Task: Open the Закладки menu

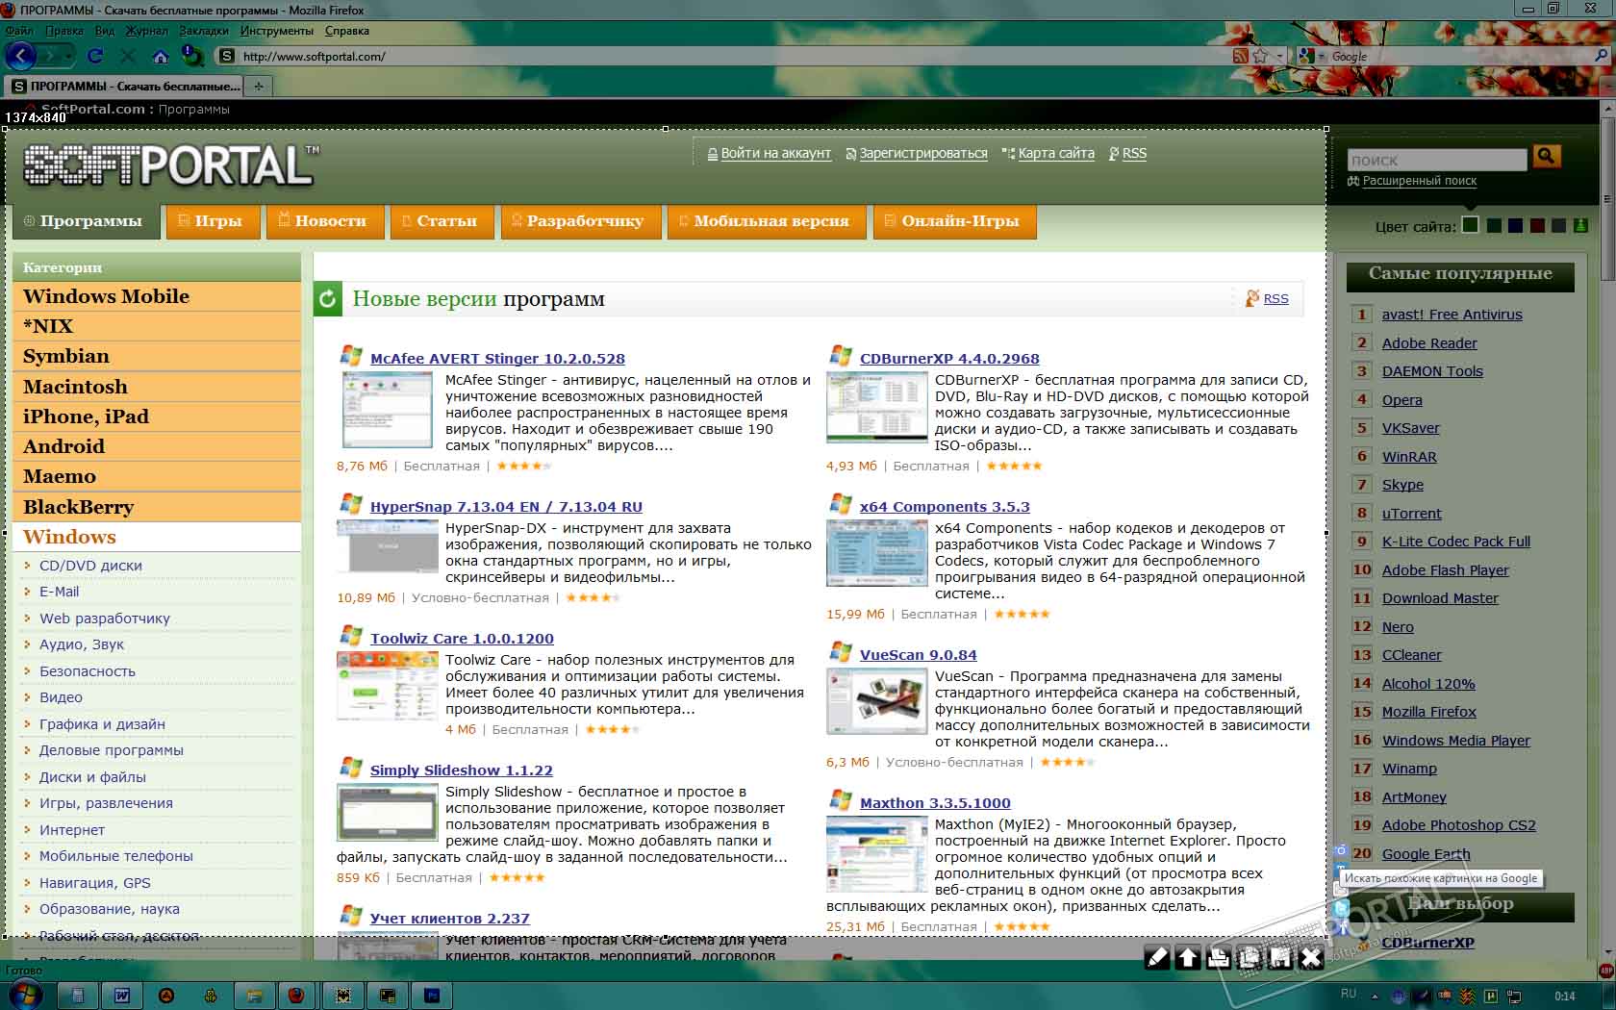Action: 204,31
